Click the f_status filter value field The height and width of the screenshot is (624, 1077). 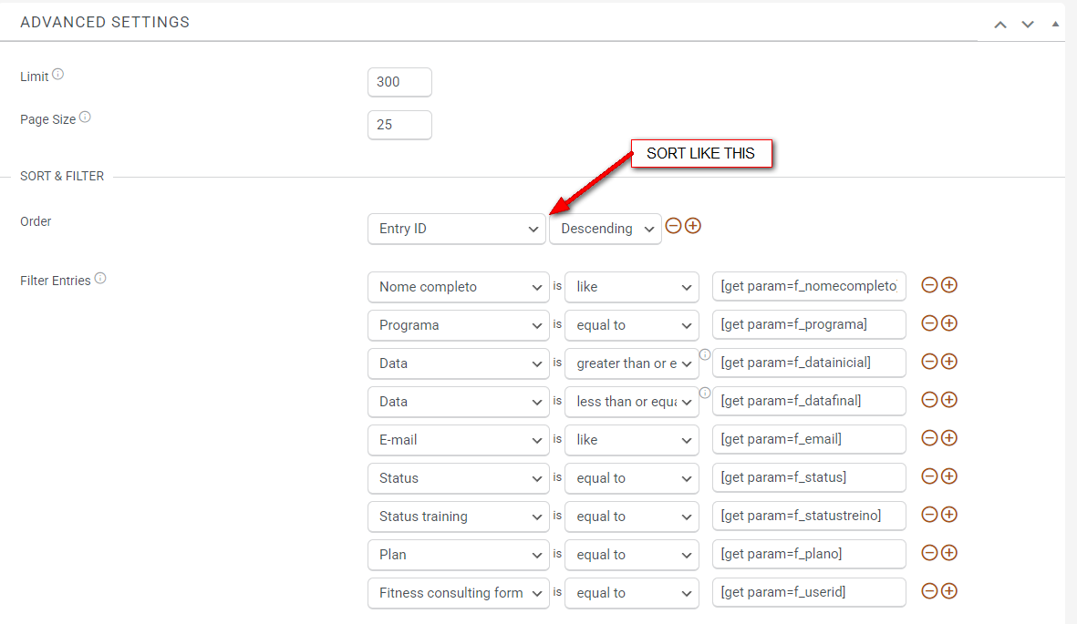pyautogui.click(x=809, y=478)
